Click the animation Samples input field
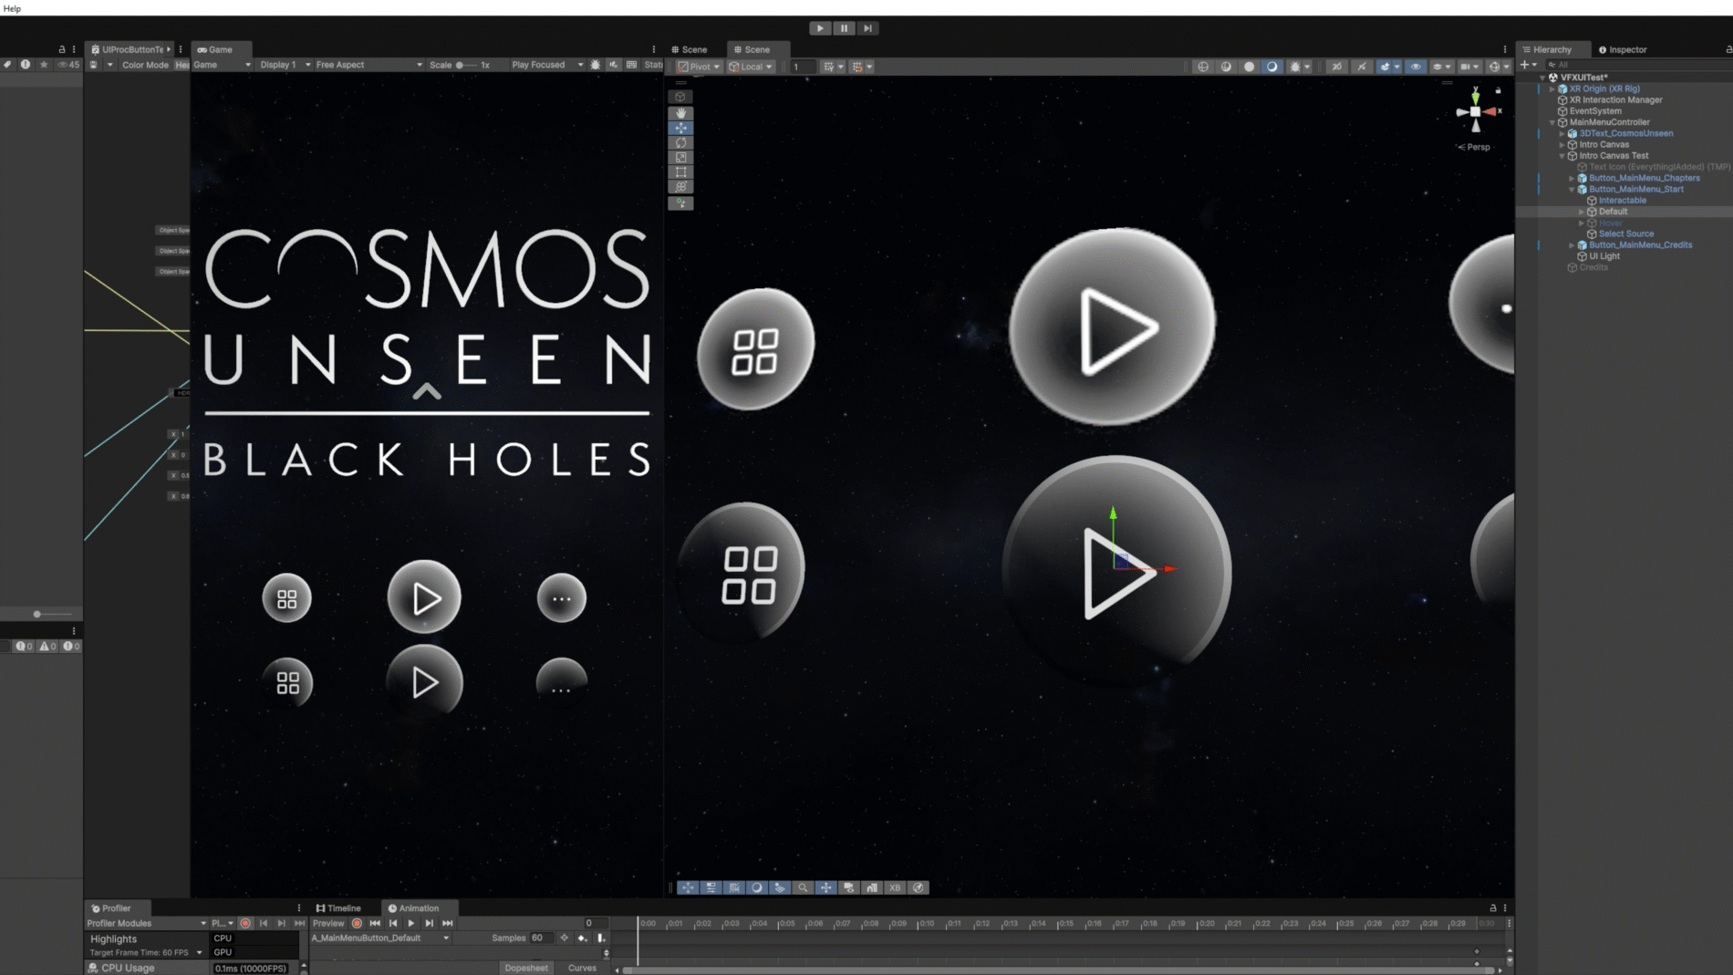1733x975 pixels. (542, 938)
